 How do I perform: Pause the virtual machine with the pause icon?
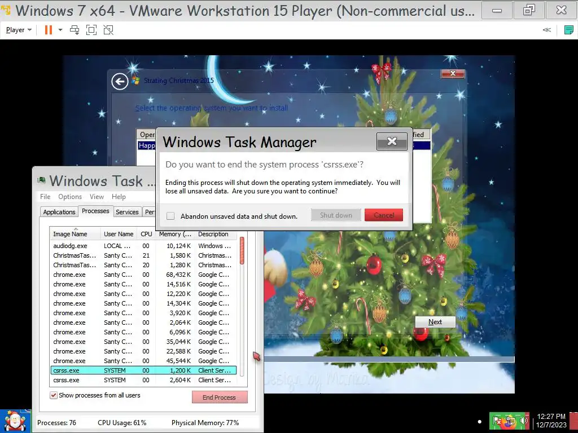tap(49, 30)
